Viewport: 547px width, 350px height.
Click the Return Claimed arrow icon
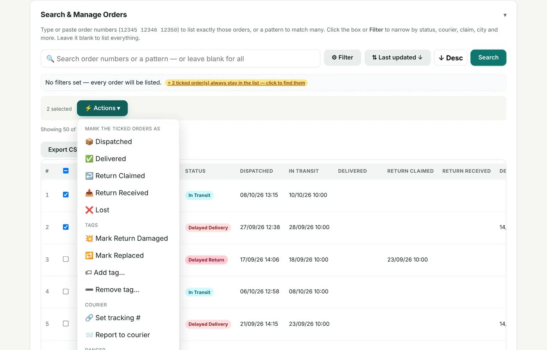click(89, 176)
